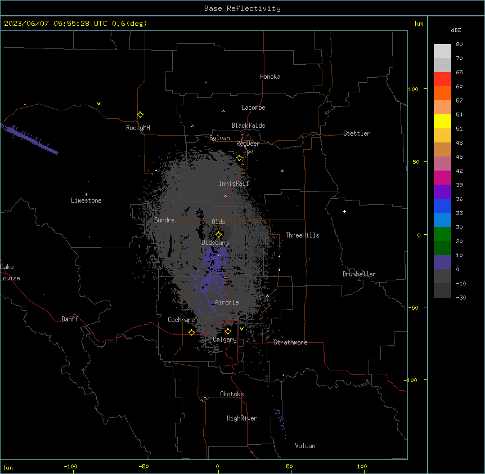Select the Olds label
The height and width of the screenshot is (474, 485).
(x=218, y=222)
